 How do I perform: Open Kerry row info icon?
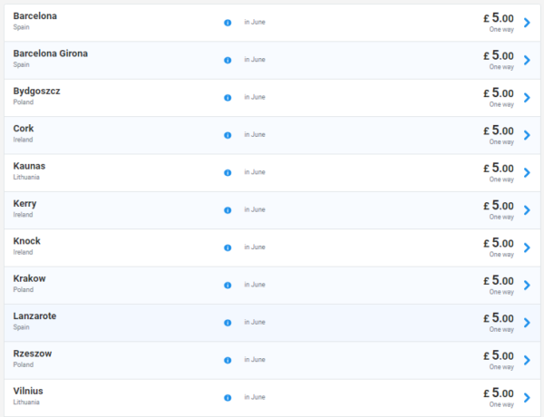[228, 209]
